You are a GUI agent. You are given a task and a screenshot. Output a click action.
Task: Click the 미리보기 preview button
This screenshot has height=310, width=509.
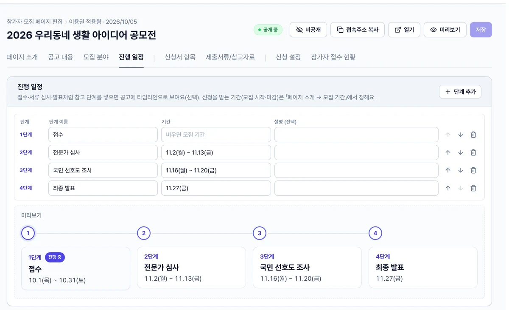pyautogui.click(x=445, y=30)
